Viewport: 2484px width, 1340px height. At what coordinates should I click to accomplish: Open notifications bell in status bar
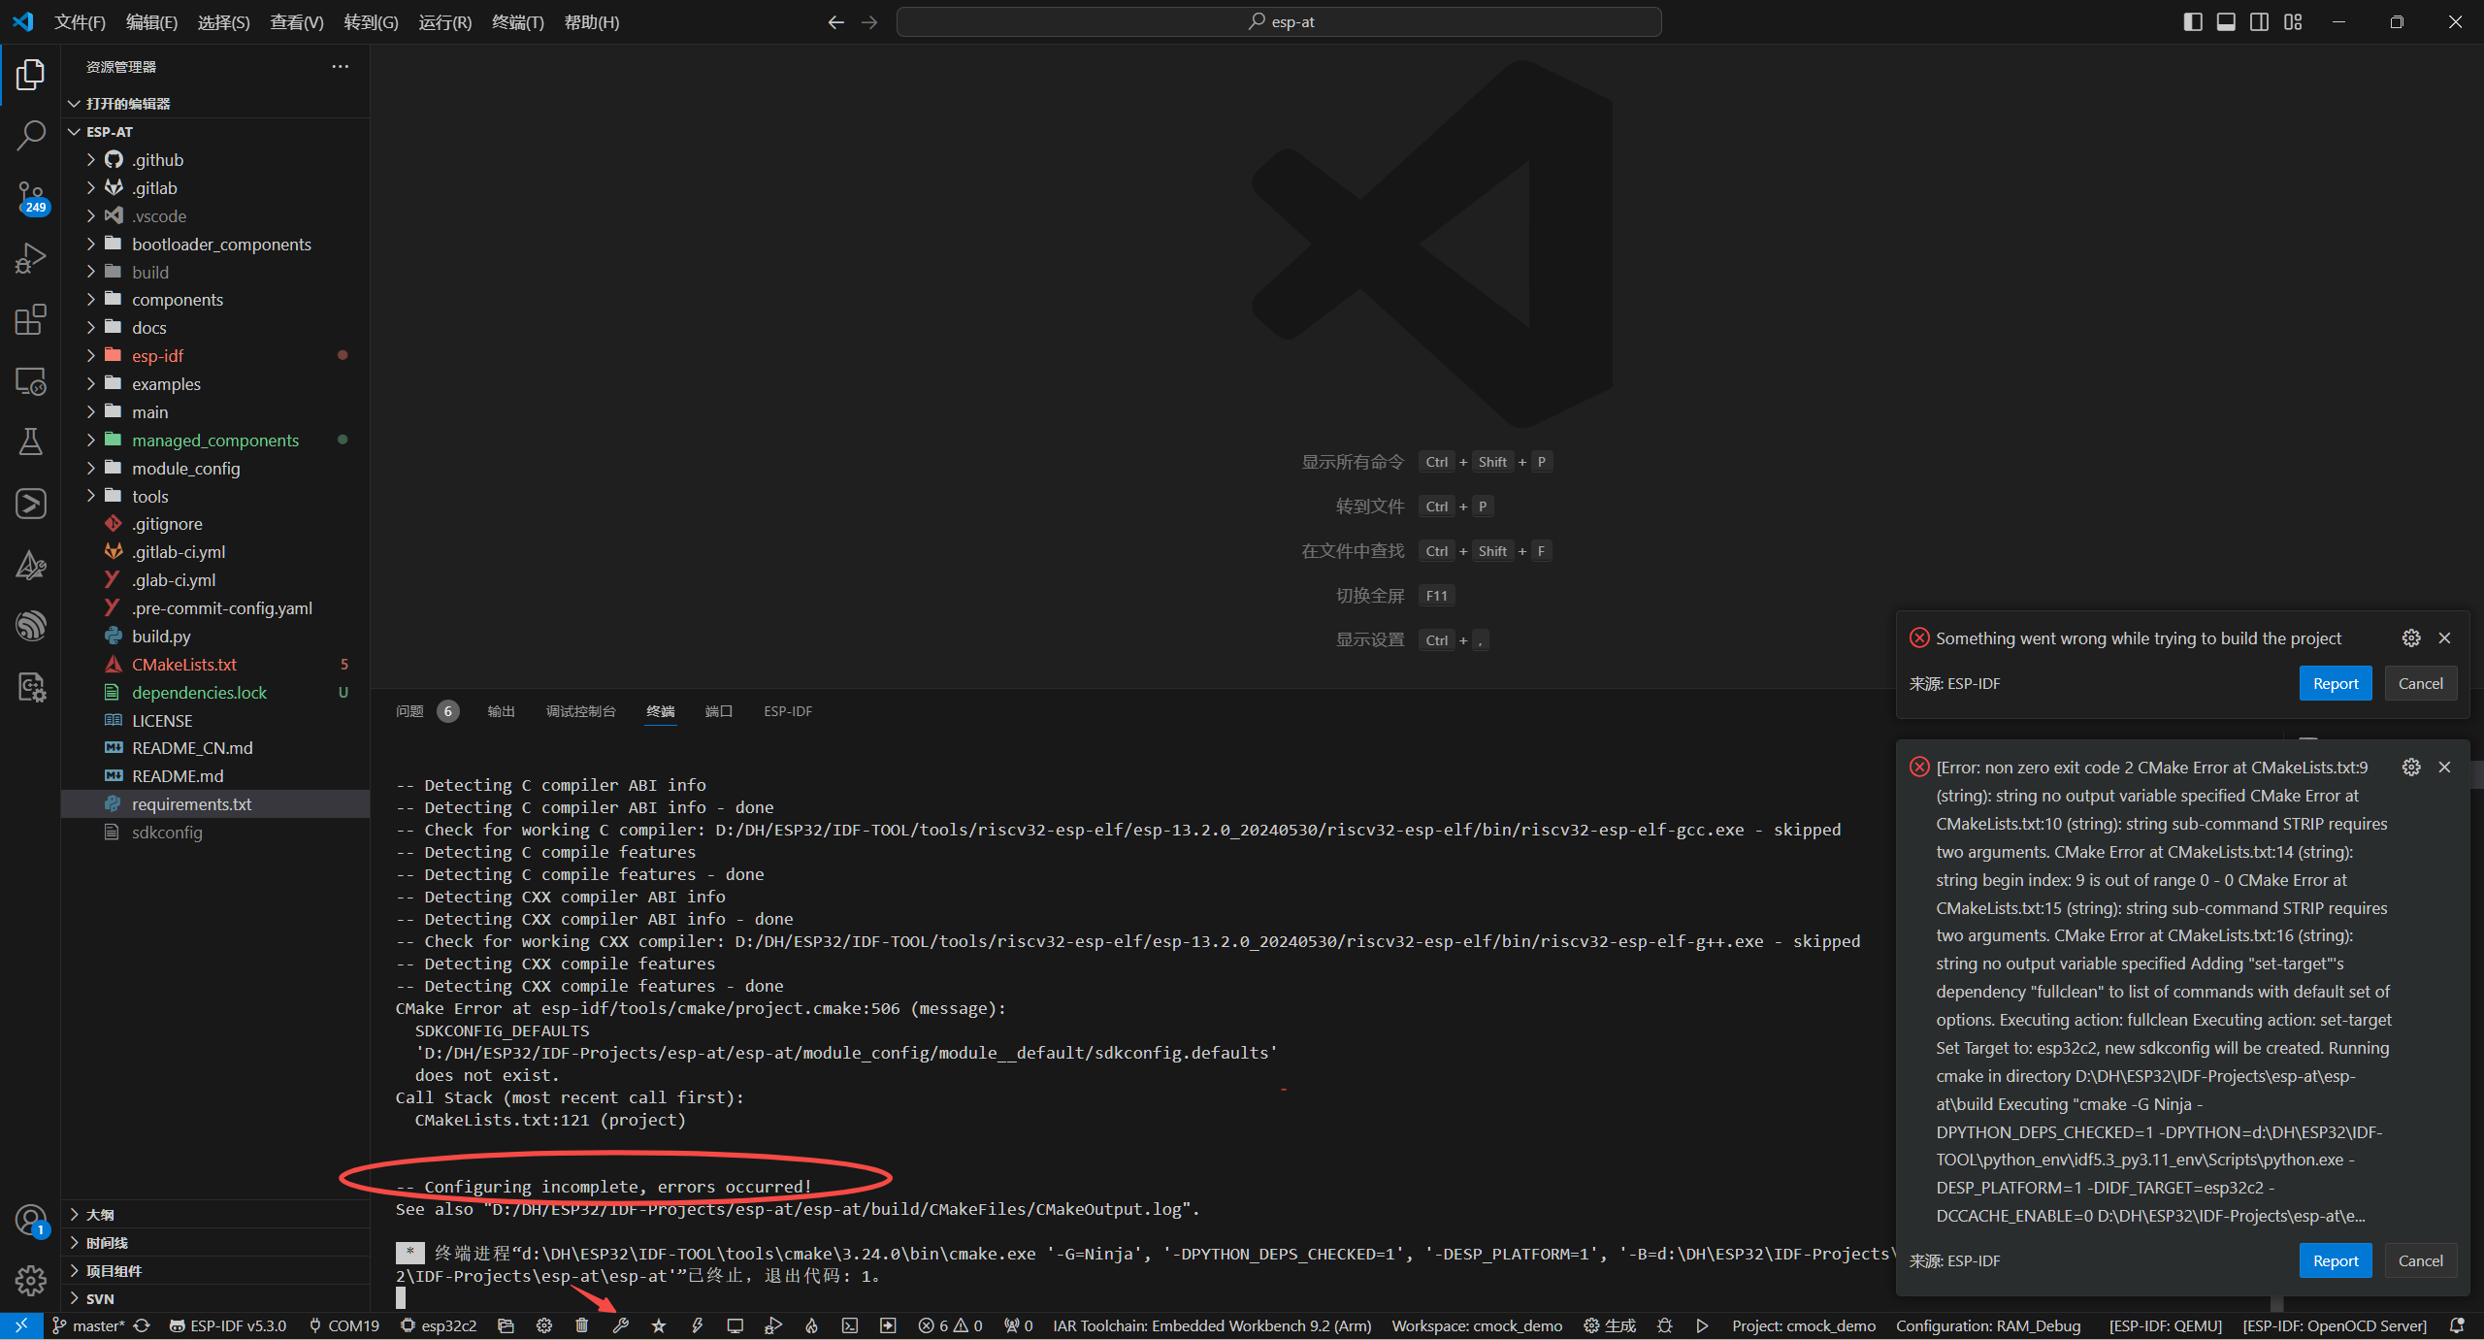[x=2457, y=1325]
